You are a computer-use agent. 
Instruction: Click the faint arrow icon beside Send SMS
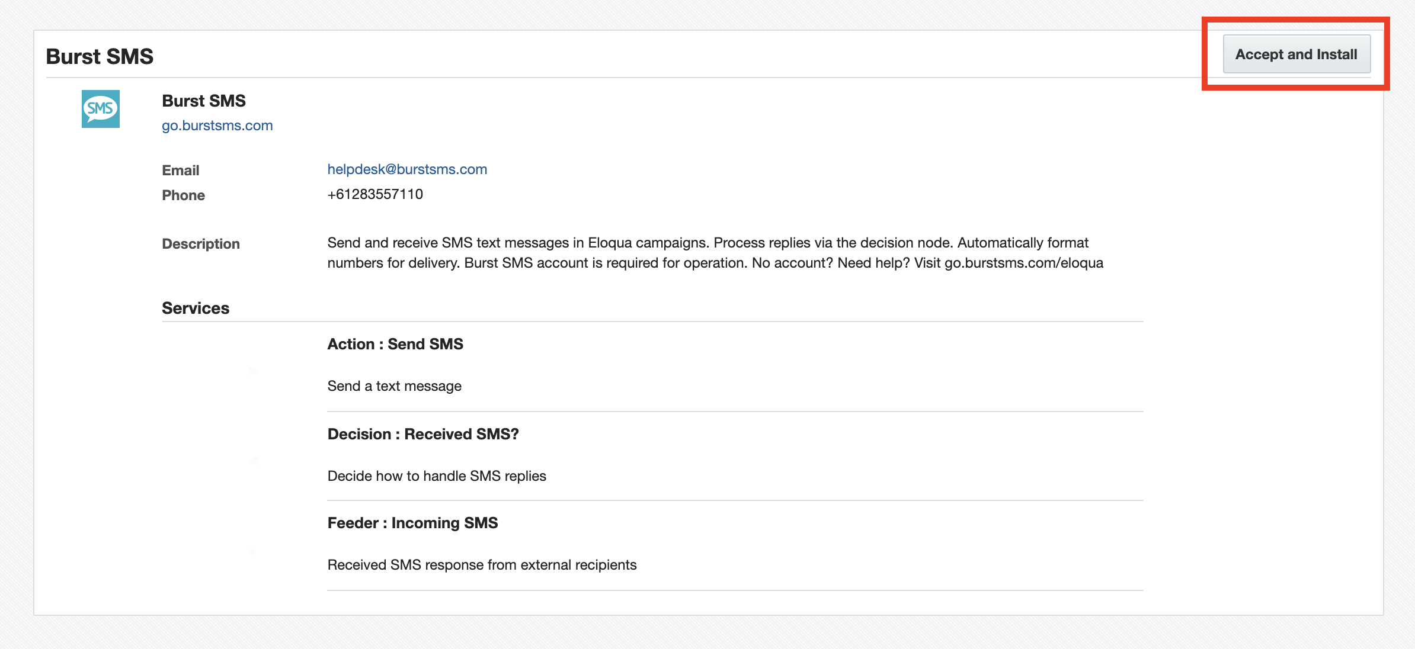pos(253,371)
